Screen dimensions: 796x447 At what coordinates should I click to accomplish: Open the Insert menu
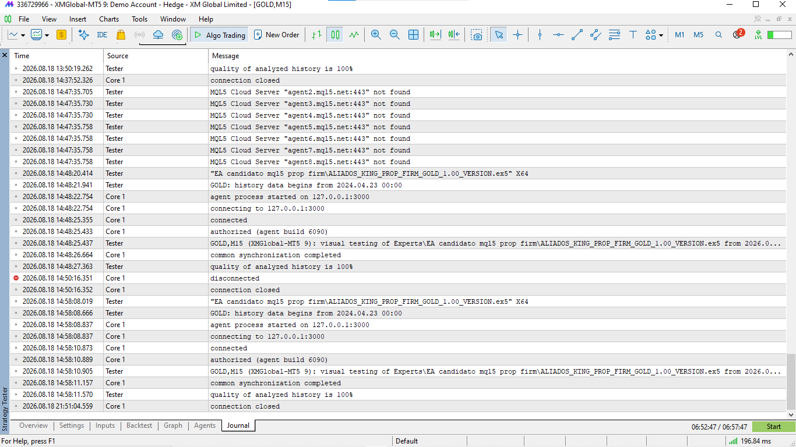pos(78,19)
